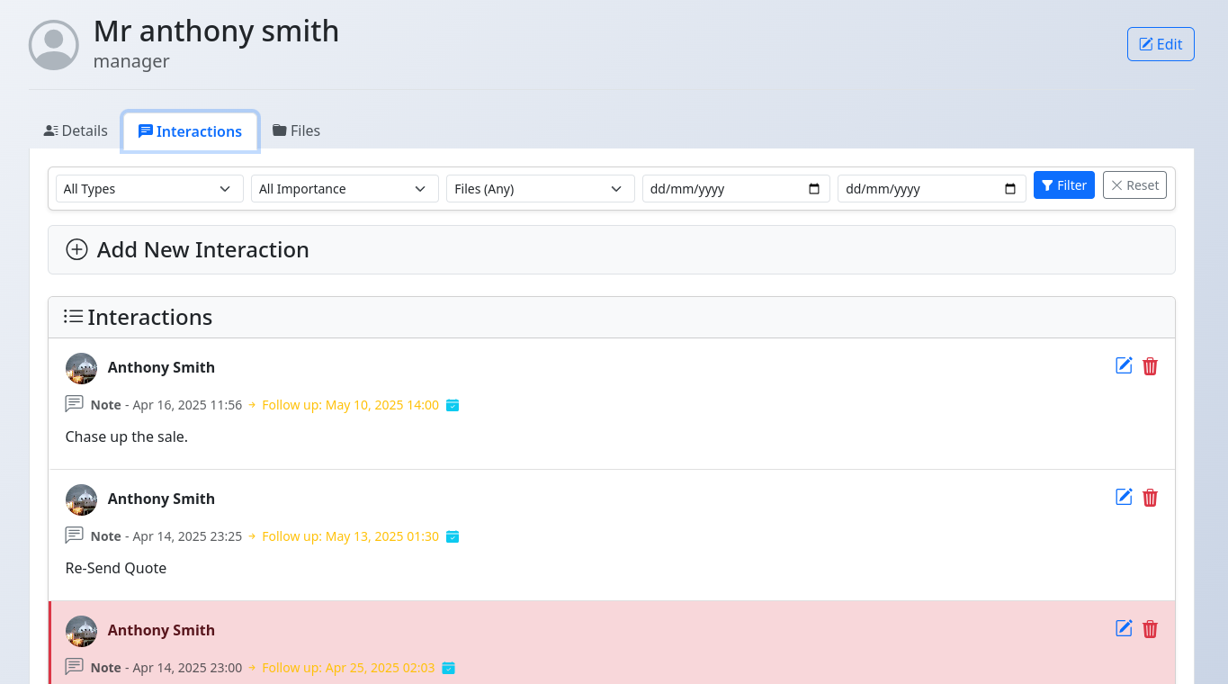Click calendar icon beside May 13 follow up
The image size is (1228, 684).
(453, 536)
